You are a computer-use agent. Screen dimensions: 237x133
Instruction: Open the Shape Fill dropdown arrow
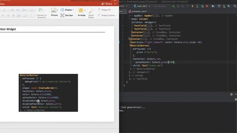pos(112,10)
